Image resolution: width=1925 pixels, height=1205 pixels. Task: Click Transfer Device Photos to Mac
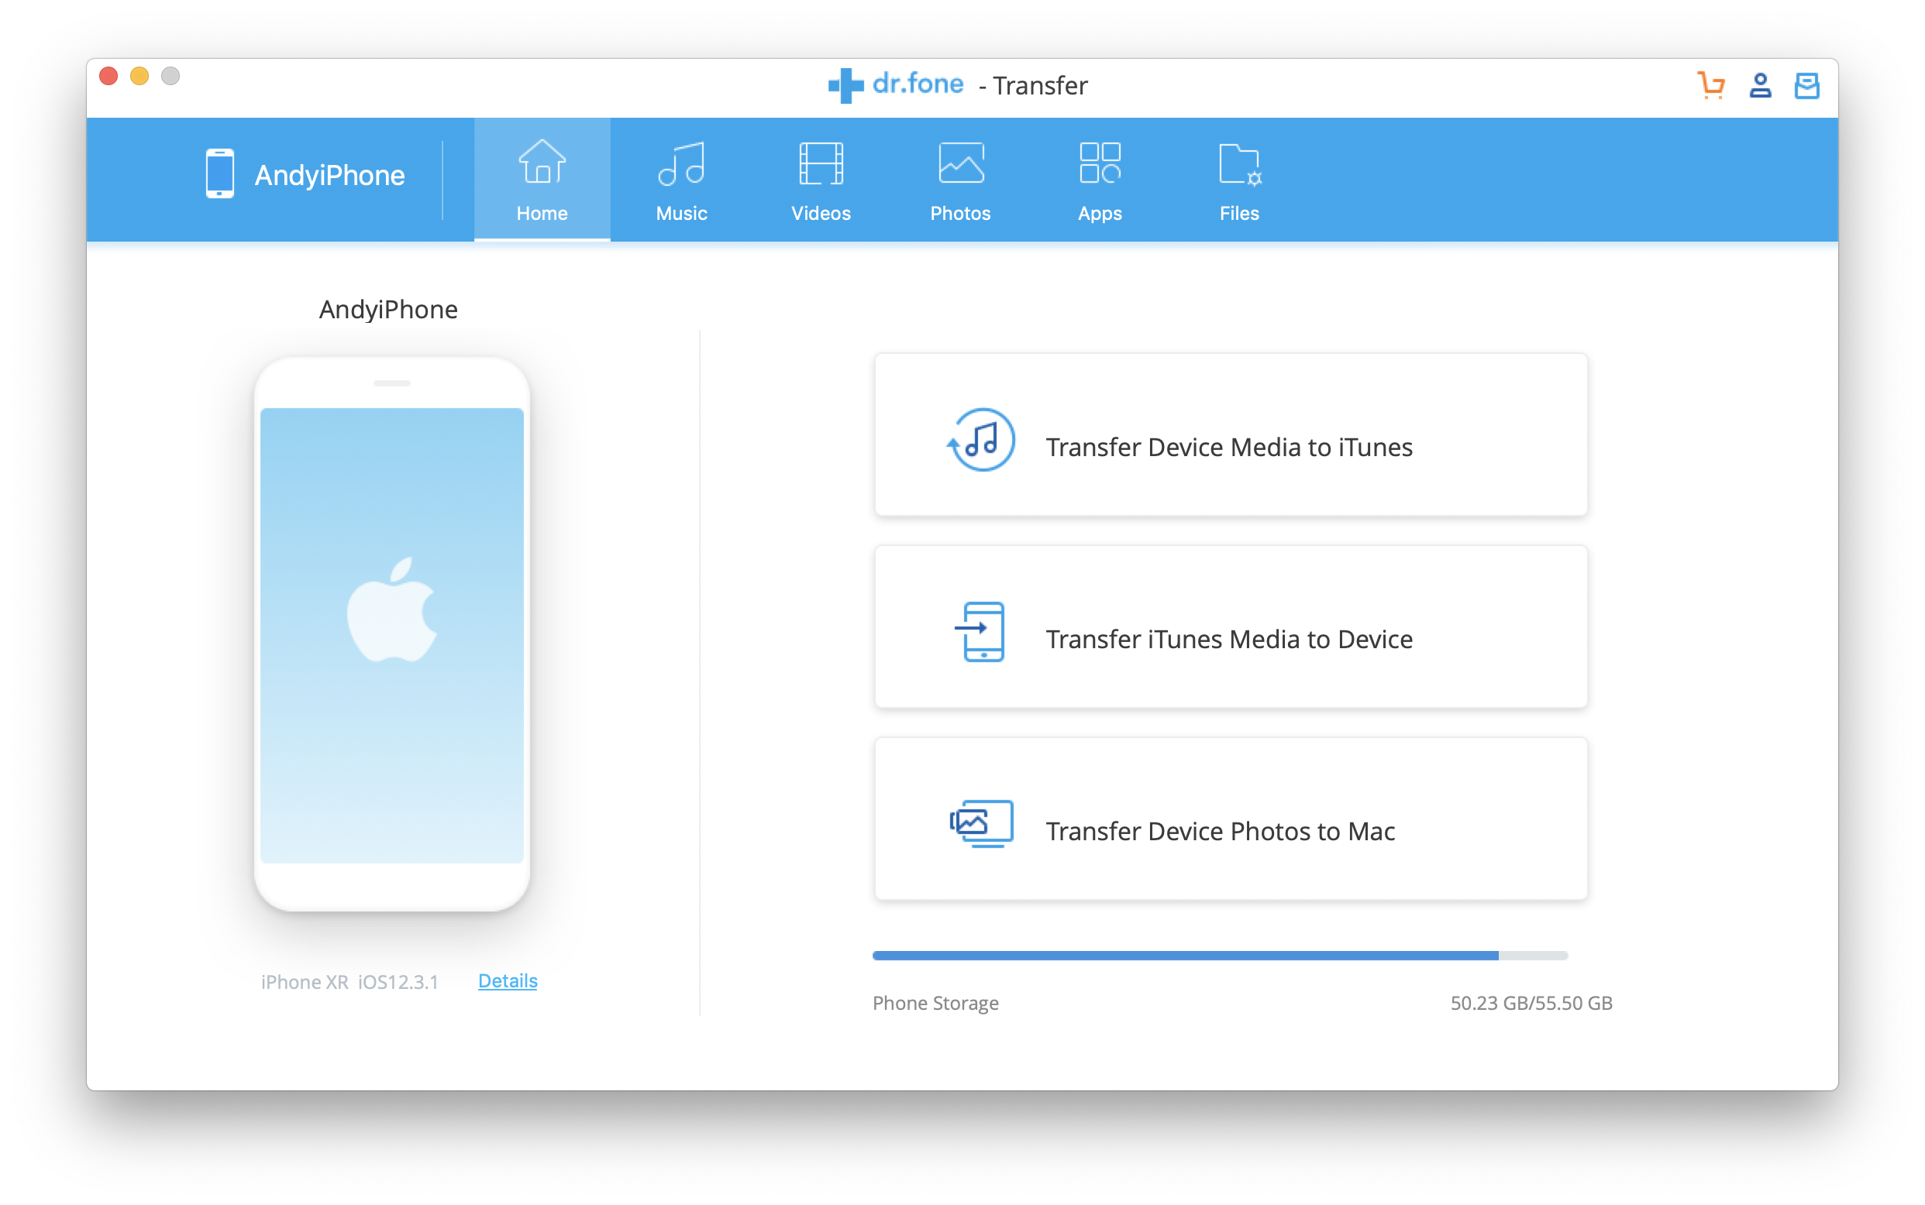point(1231,819)
